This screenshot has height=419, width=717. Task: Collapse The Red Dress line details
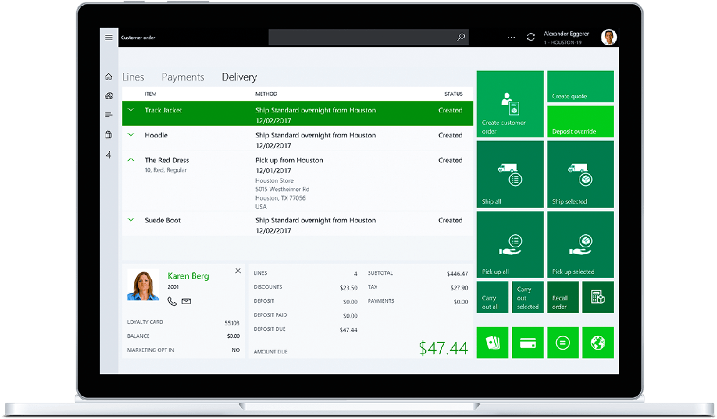pyautogui.click(x=131, y=160)
